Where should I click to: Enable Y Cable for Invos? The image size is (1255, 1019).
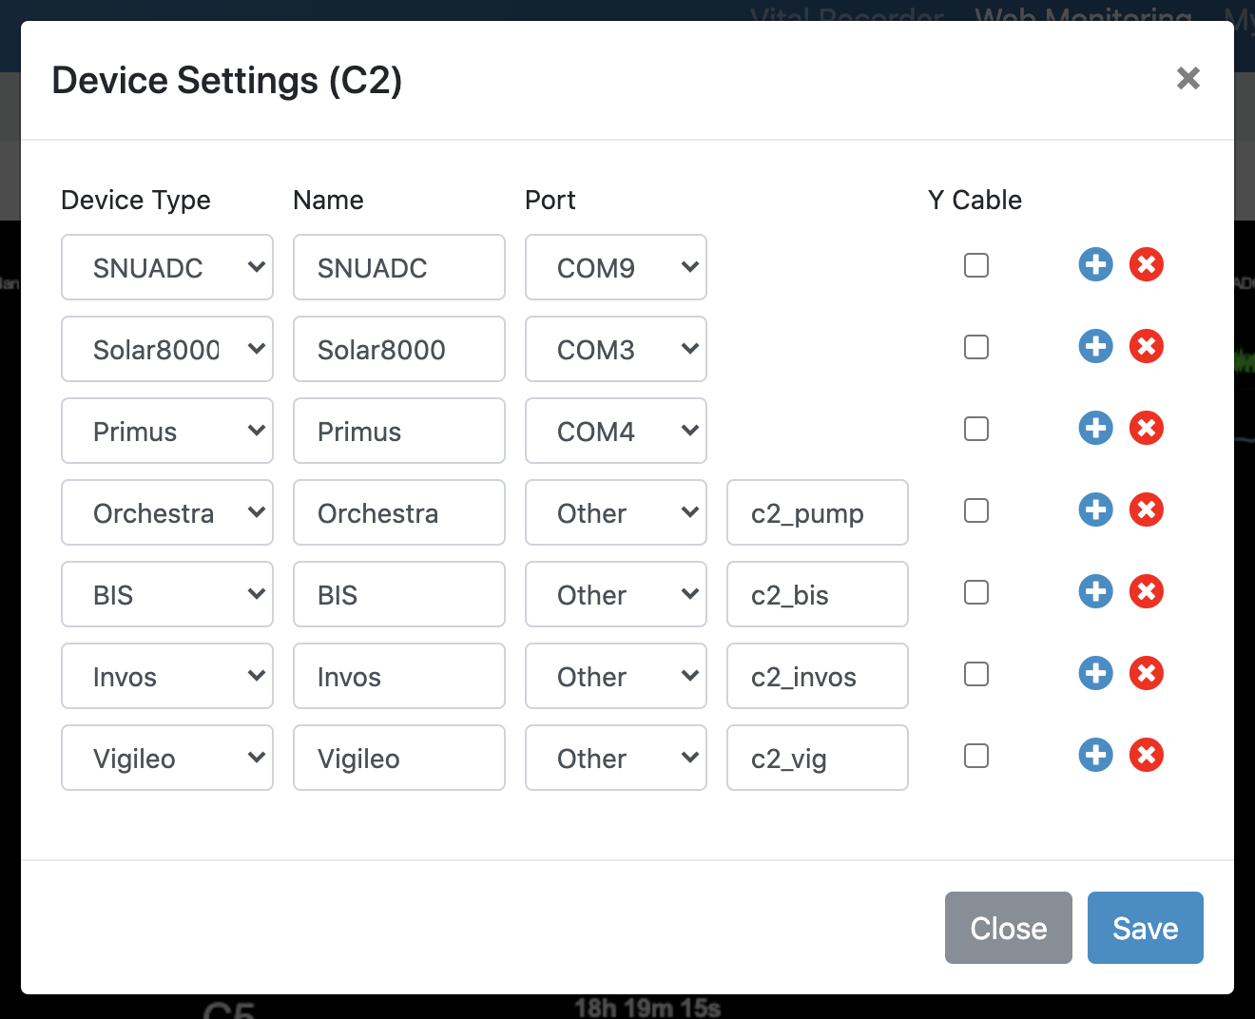pyautogui.click(x=976, y=674)
